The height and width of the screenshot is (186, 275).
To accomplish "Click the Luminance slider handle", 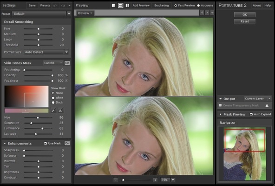I will 42,128.
